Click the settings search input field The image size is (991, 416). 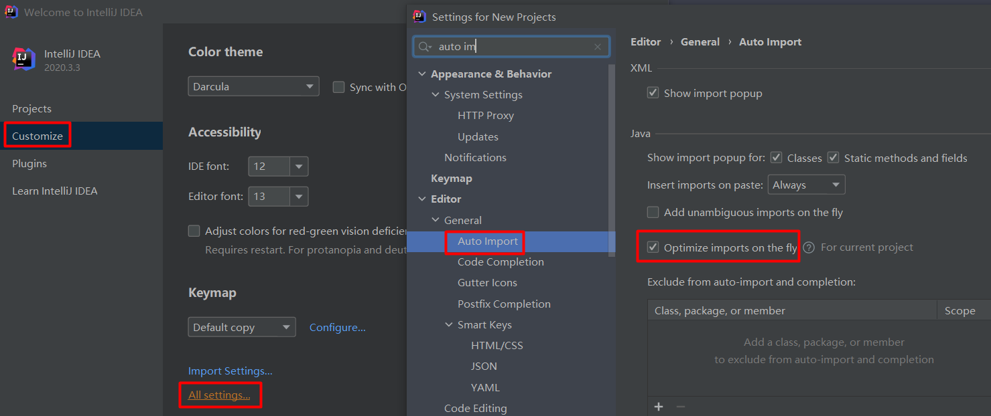coord(512,47)
